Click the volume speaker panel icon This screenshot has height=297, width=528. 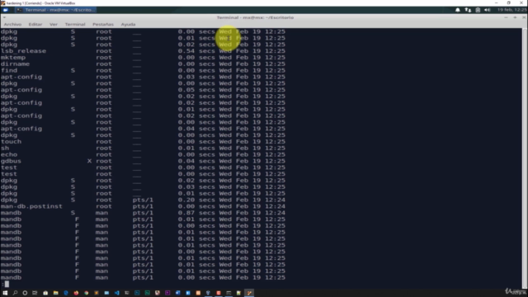tap(488, 10)
